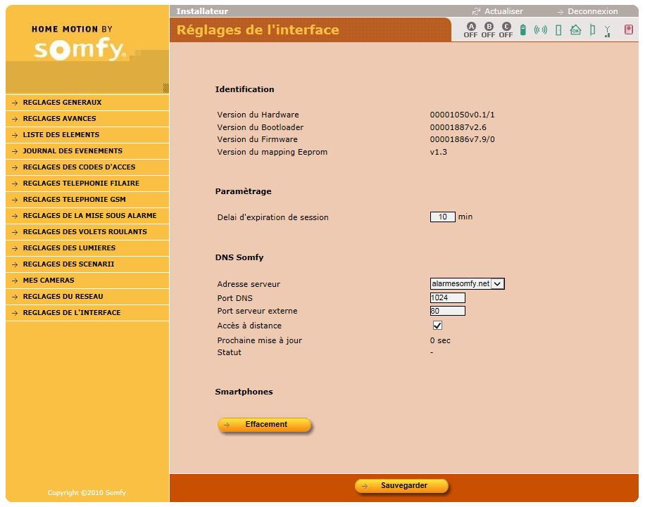The width and height of the screenshot is (645, 507).
Task: Log out via Deconnexion link
Action: [591, 11]
